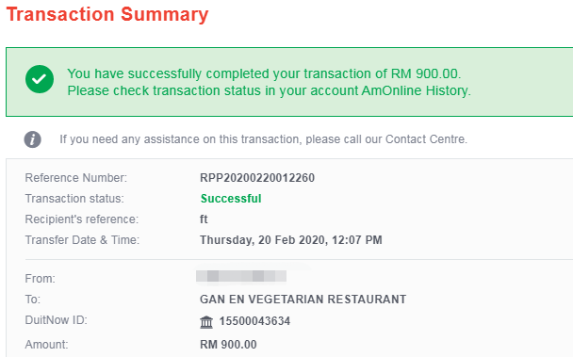
Task: Click the recipient's reference value ft
Action: pos(204,219)
